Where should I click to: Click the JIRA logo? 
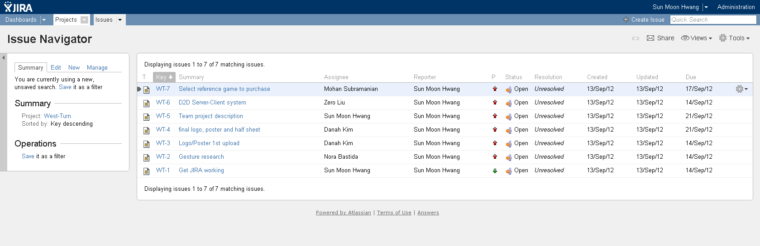(x=18, y=7)
